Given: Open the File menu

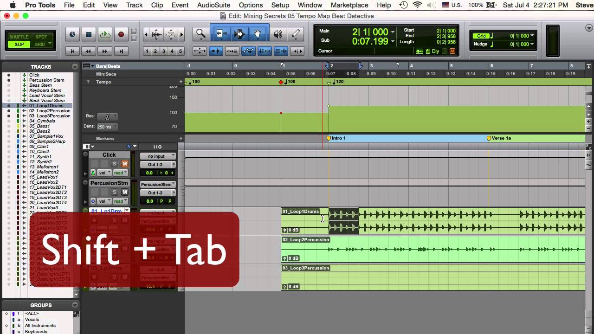Looking at the screenshot, I should [69, 5].
